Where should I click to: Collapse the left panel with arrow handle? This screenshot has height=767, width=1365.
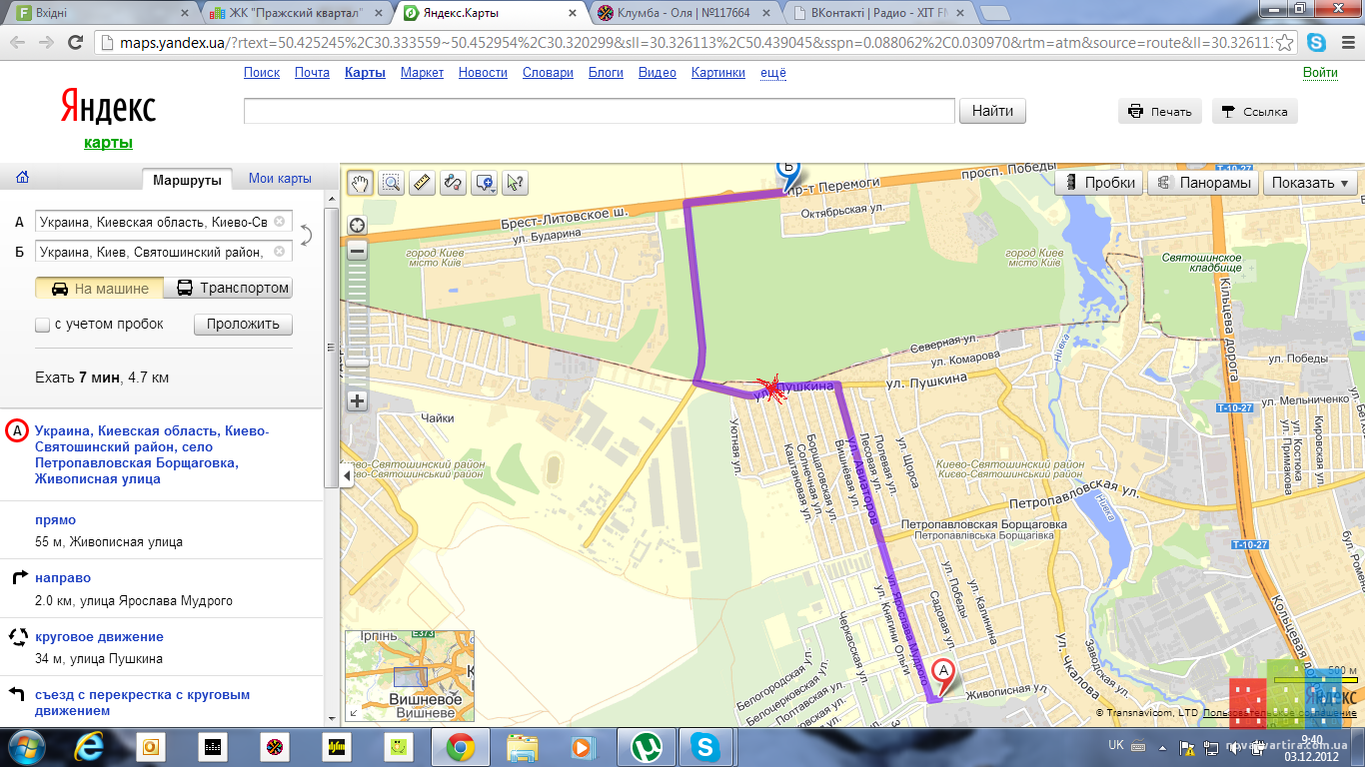(346, 476)
